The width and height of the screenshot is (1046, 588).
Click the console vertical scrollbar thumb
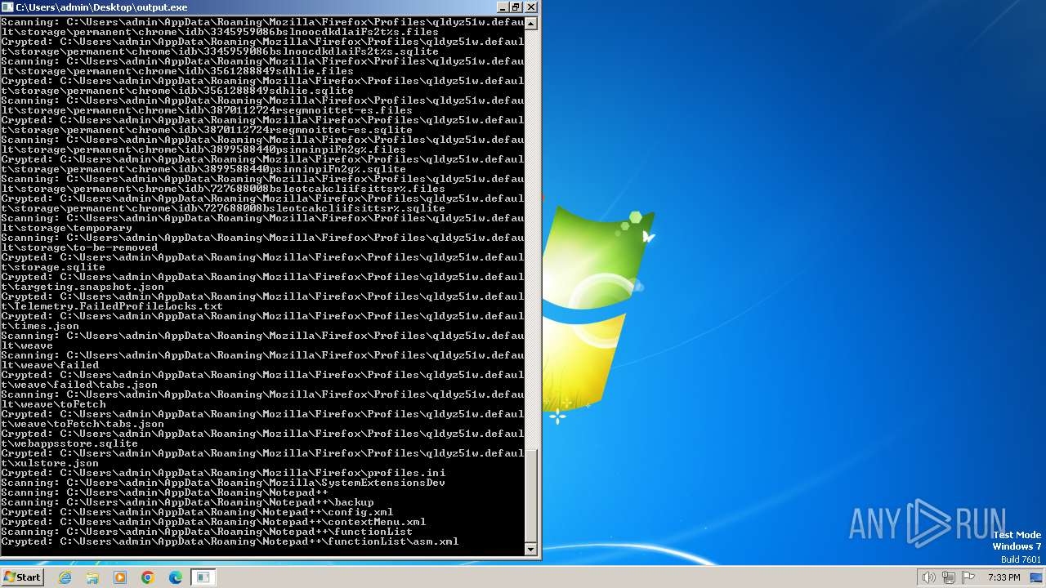(x=531, y=496)
